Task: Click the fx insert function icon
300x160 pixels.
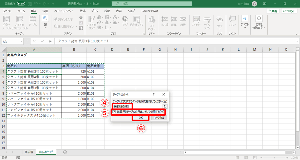Action: tap(50, 41)
